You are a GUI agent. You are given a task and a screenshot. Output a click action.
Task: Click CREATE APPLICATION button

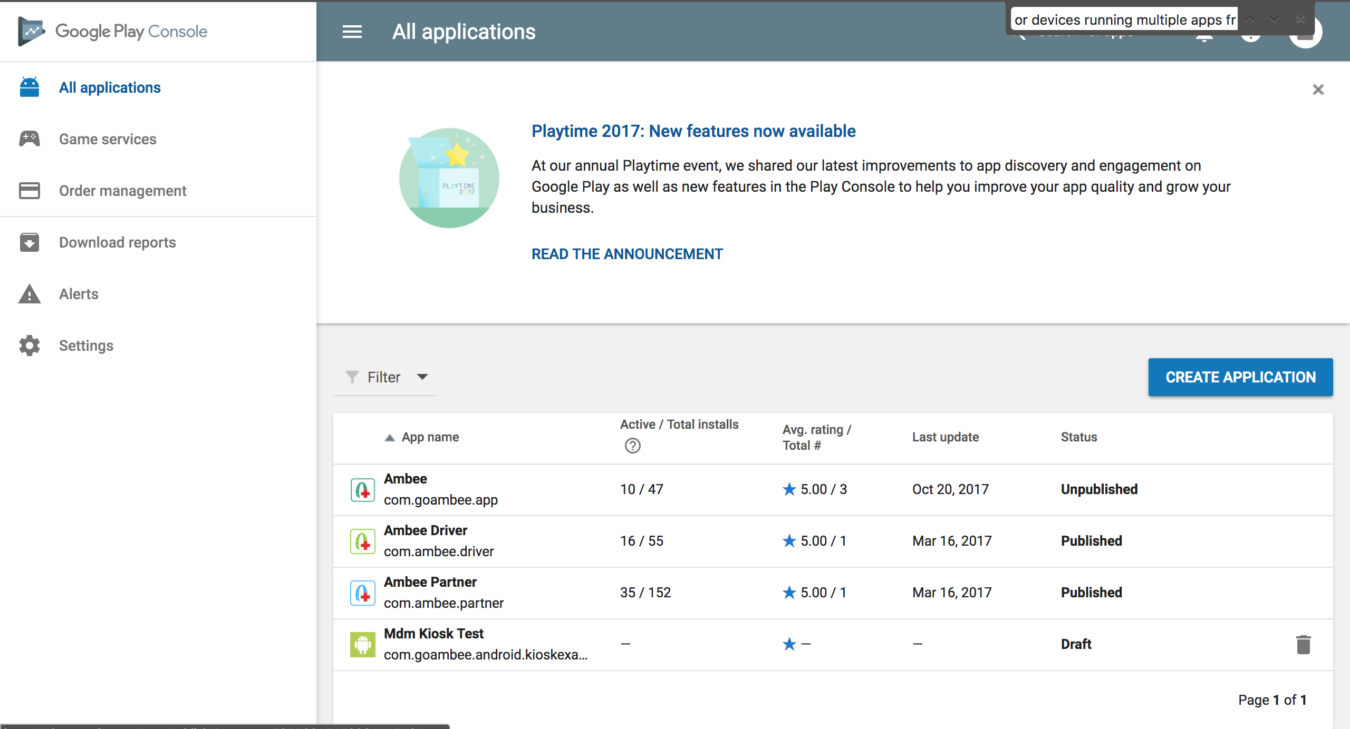click(x=1240, y=377)
